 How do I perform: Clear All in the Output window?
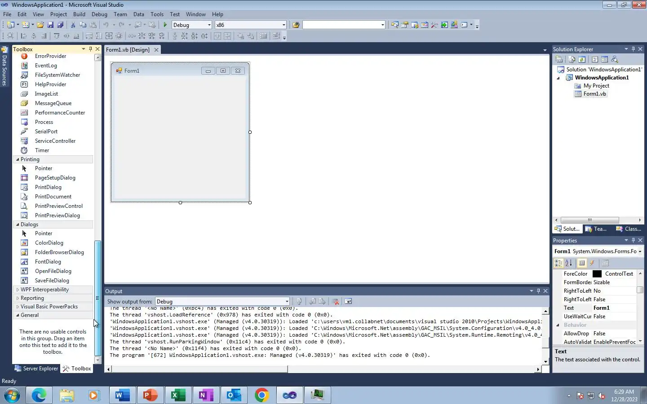point(336,302)
